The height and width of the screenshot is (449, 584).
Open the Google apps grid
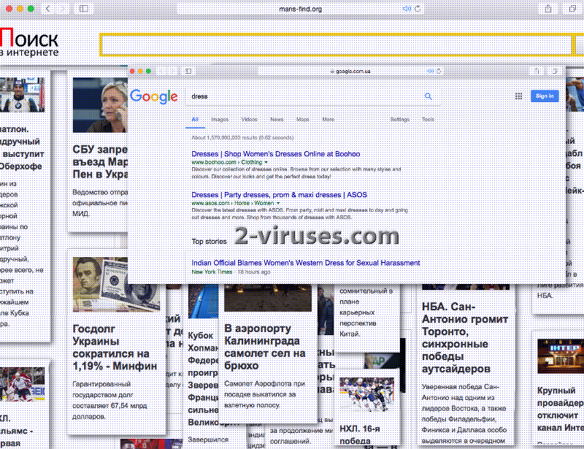pyautogui.click(x=518, y=96)
